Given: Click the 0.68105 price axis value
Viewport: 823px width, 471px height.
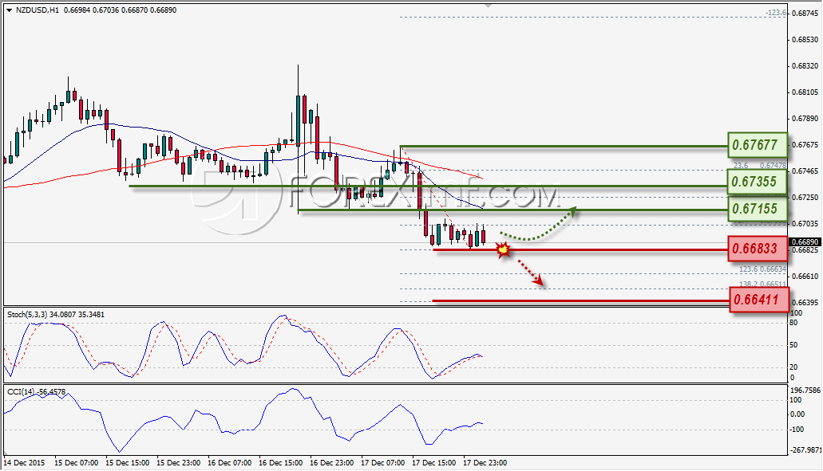Looking at the screenshot, I should 805,92.
